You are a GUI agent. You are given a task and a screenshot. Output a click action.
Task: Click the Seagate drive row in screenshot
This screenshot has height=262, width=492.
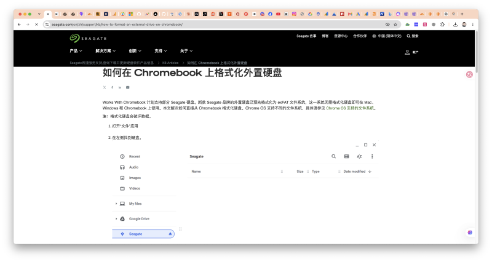143,234
